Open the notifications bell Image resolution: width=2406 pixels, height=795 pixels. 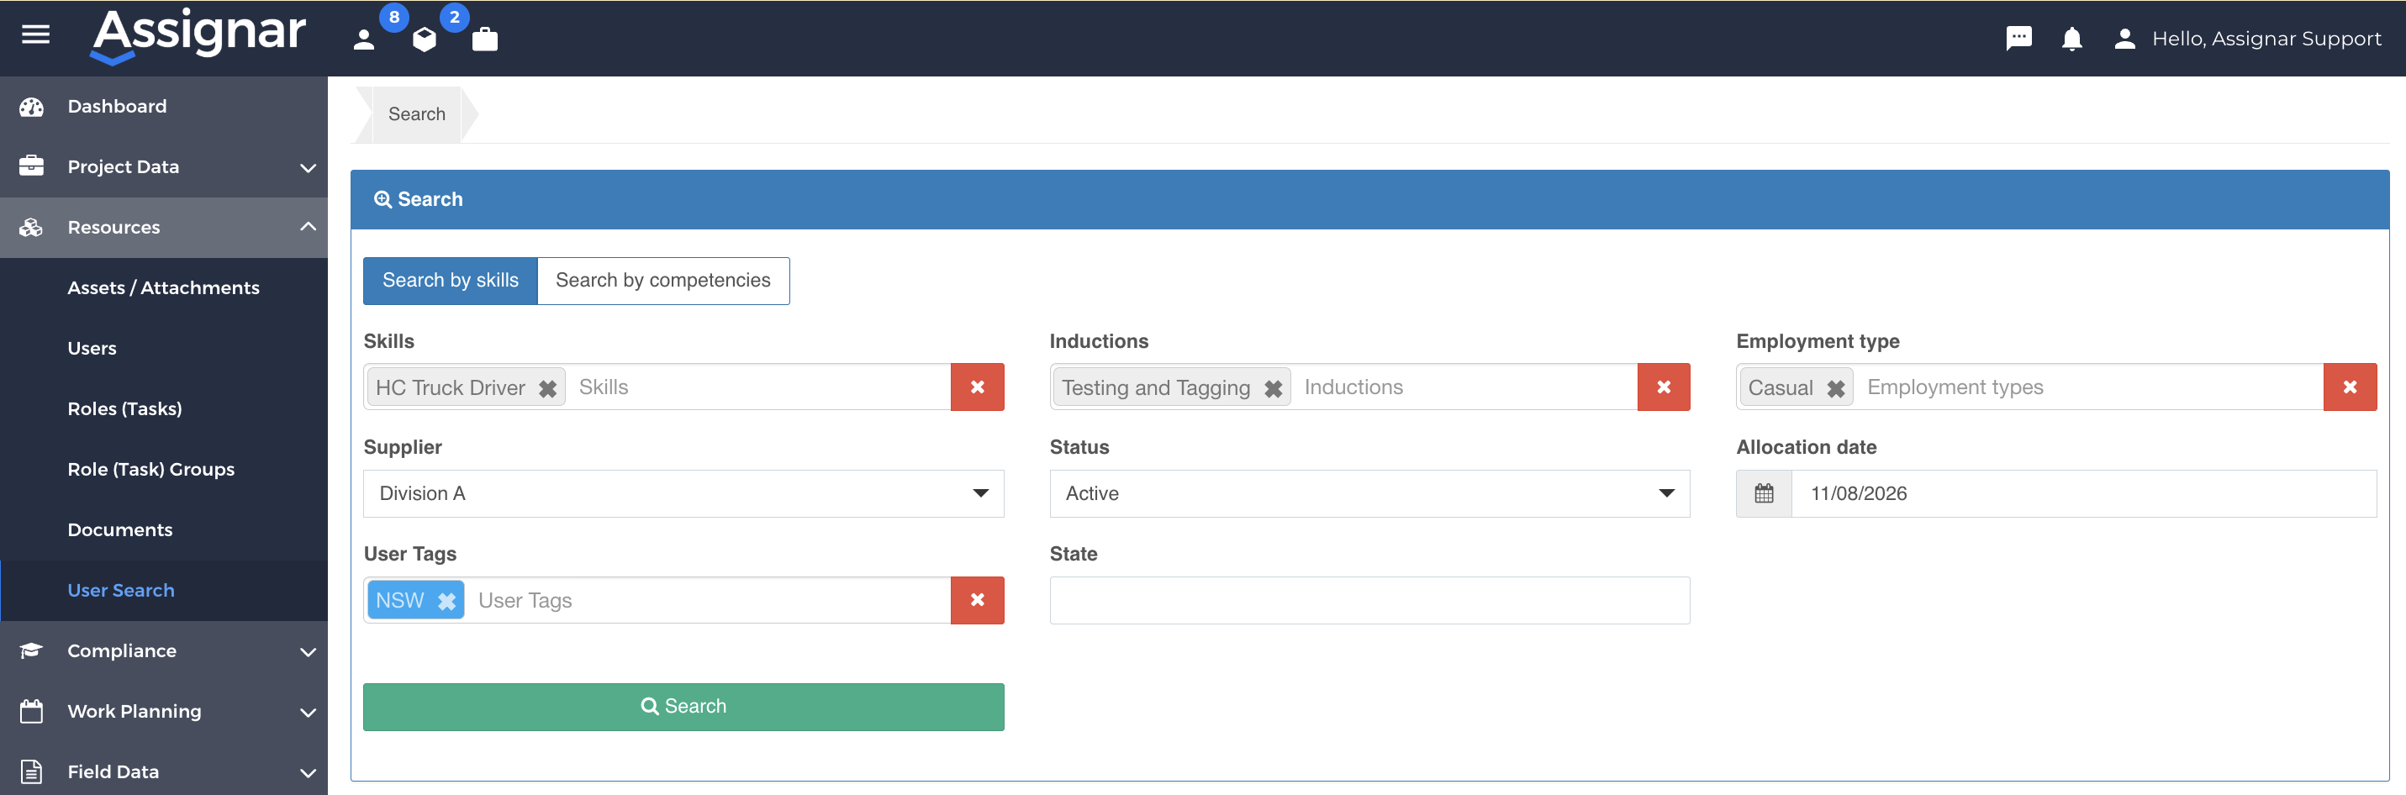2071,39
